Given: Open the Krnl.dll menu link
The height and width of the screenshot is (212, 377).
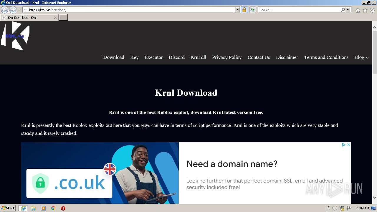Looking at the screenshot, I should click(198, 57).
